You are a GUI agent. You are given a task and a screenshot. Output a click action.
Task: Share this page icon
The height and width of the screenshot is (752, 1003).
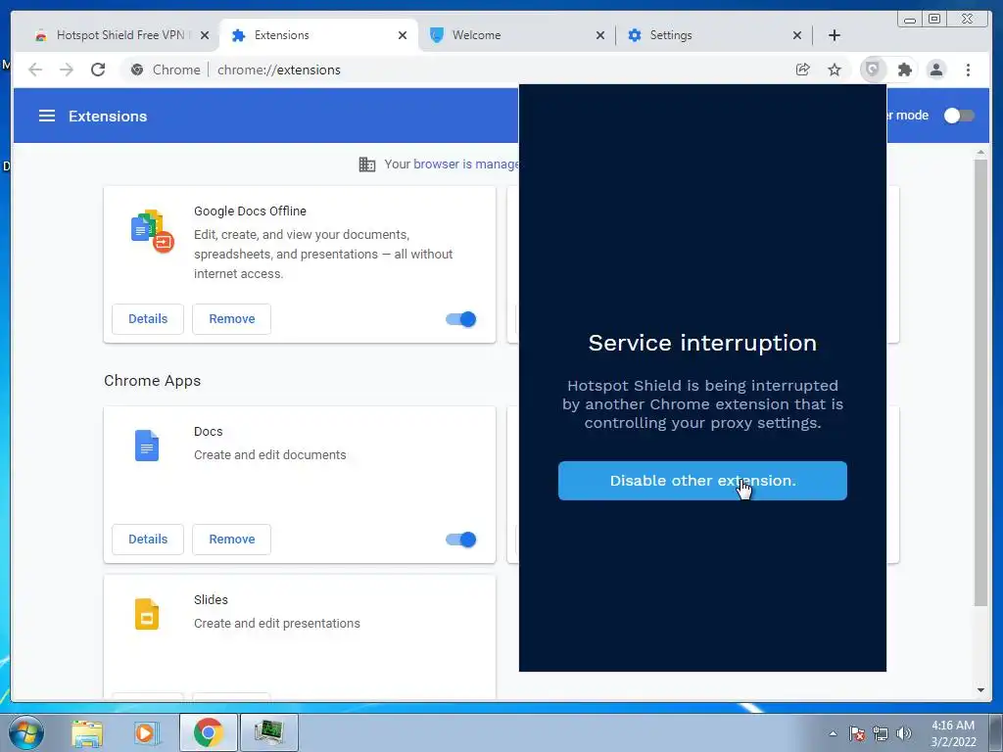tap(803, 70)
